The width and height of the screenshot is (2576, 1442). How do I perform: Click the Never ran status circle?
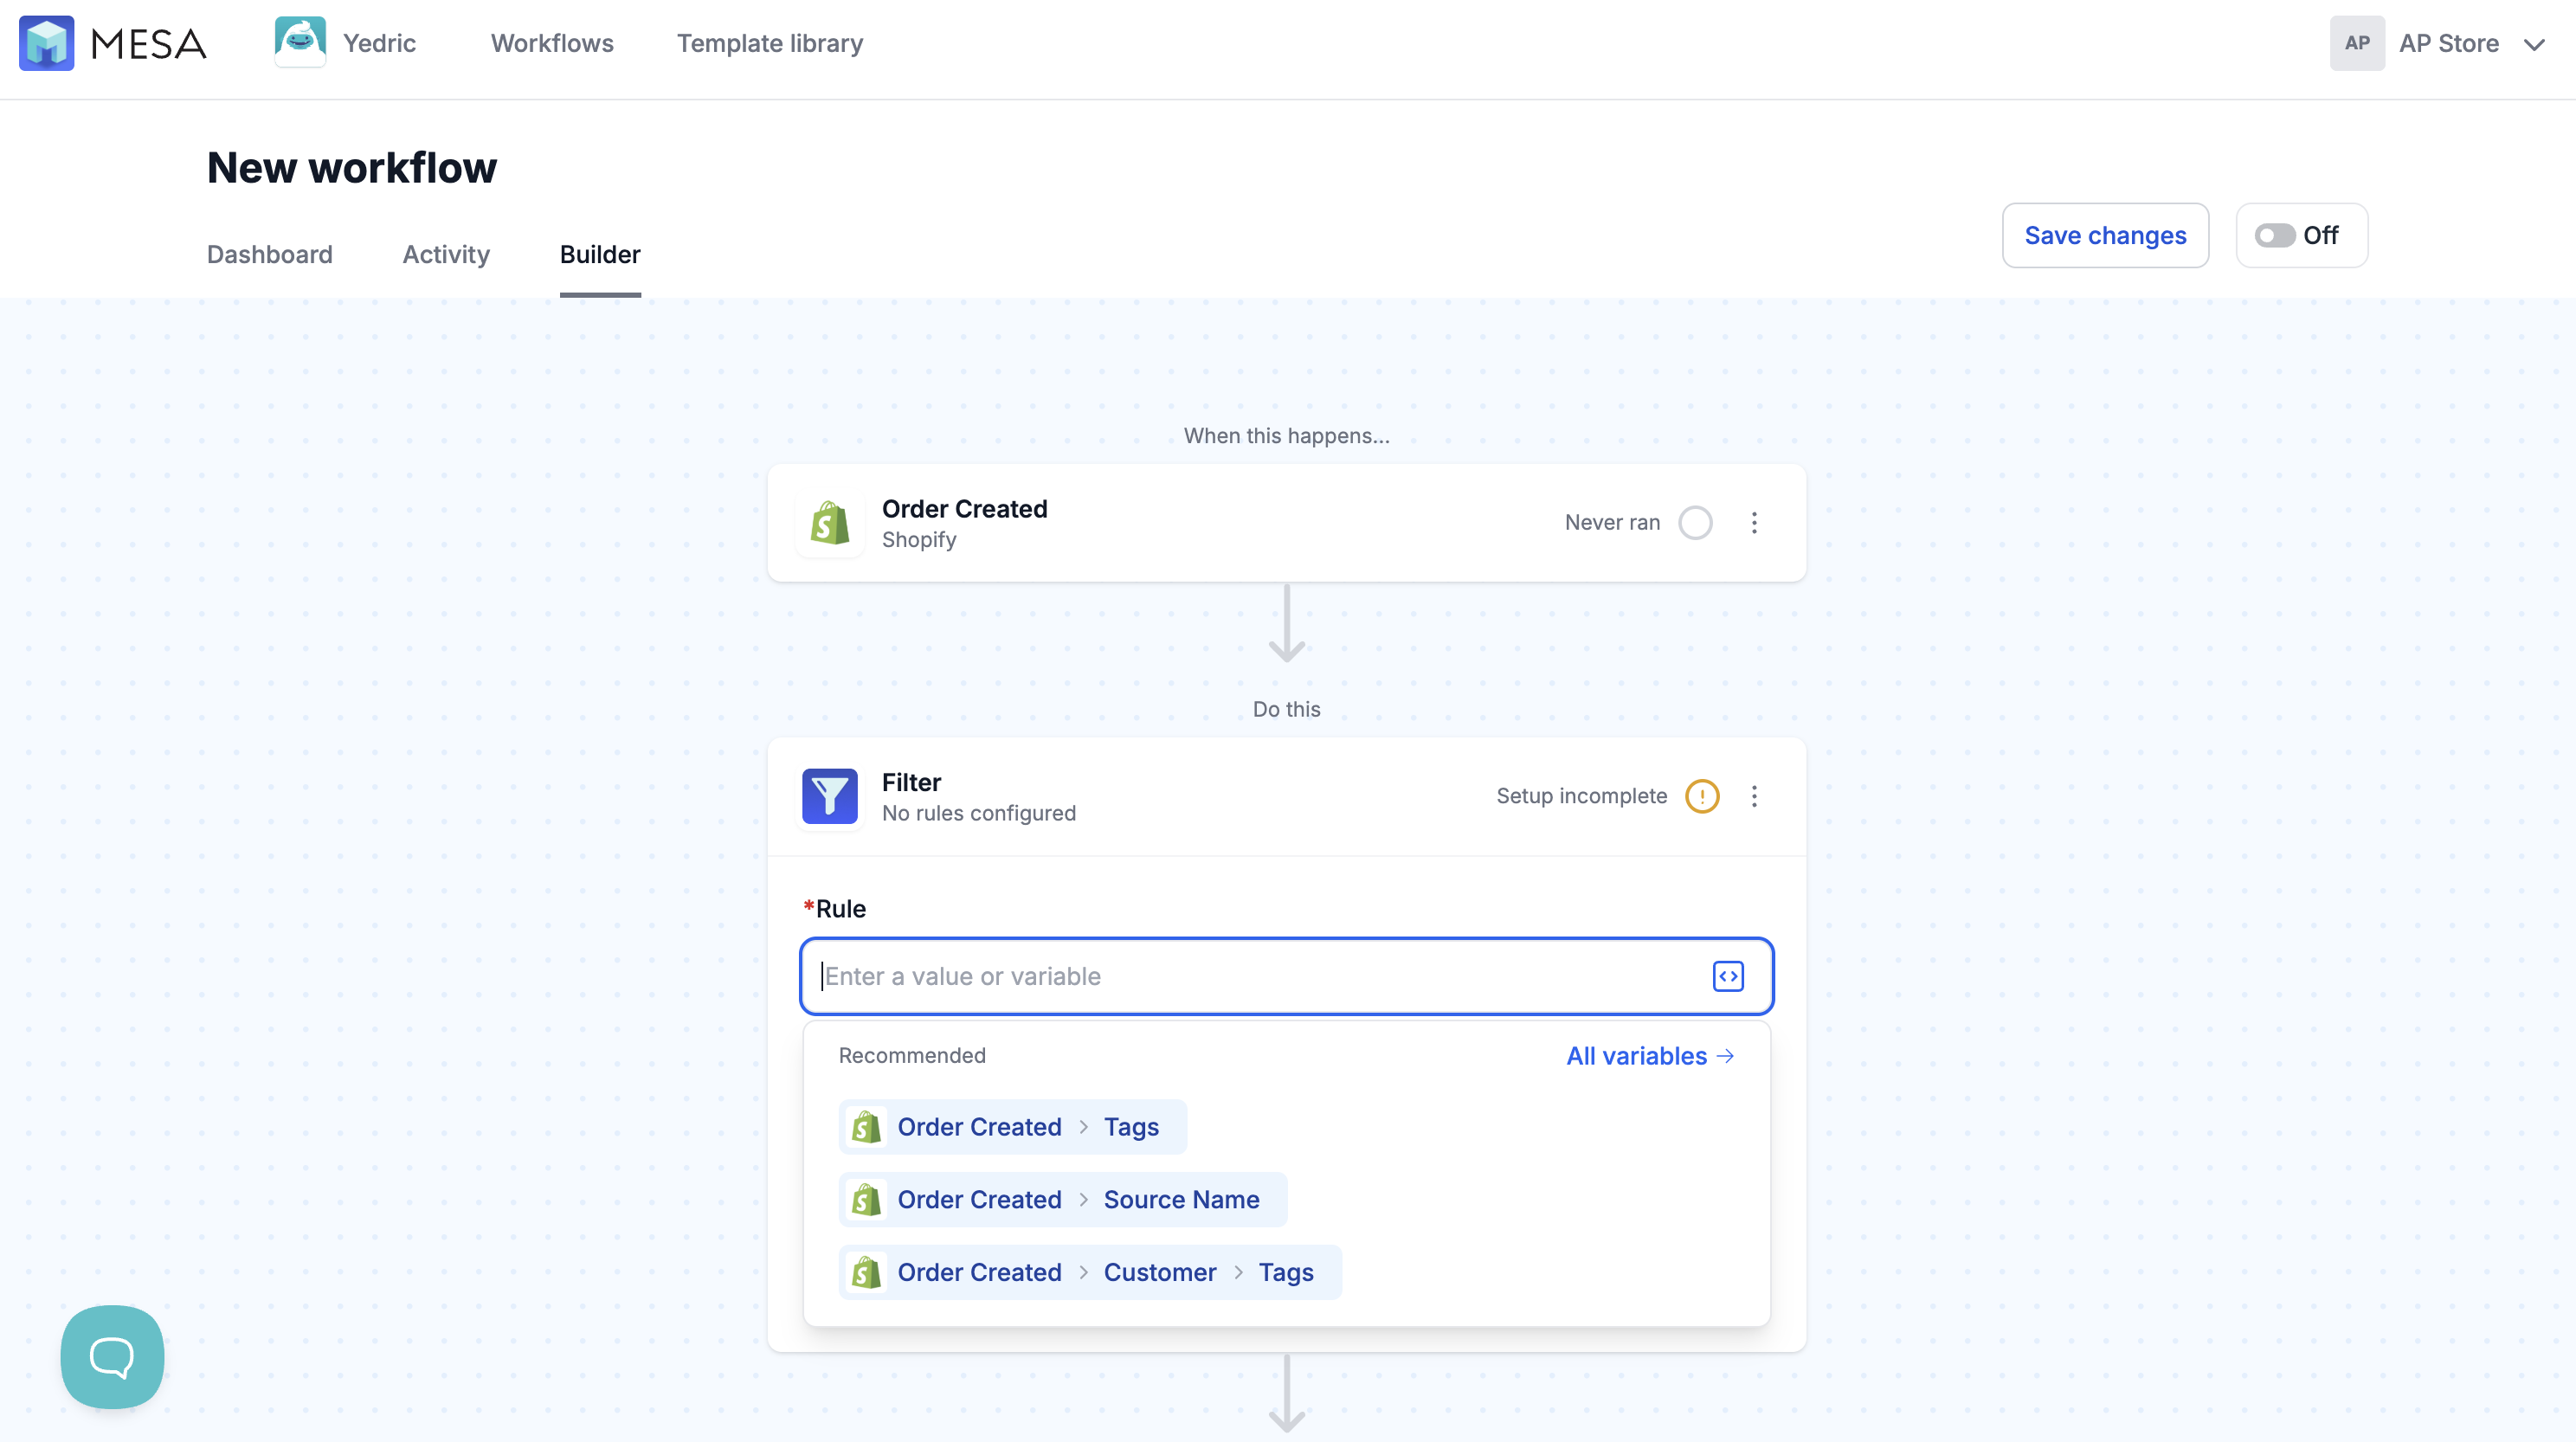pyautogui.click(x=1695, y=523)
